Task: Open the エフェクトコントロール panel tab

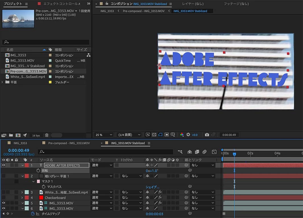Action: coord(62,4)
